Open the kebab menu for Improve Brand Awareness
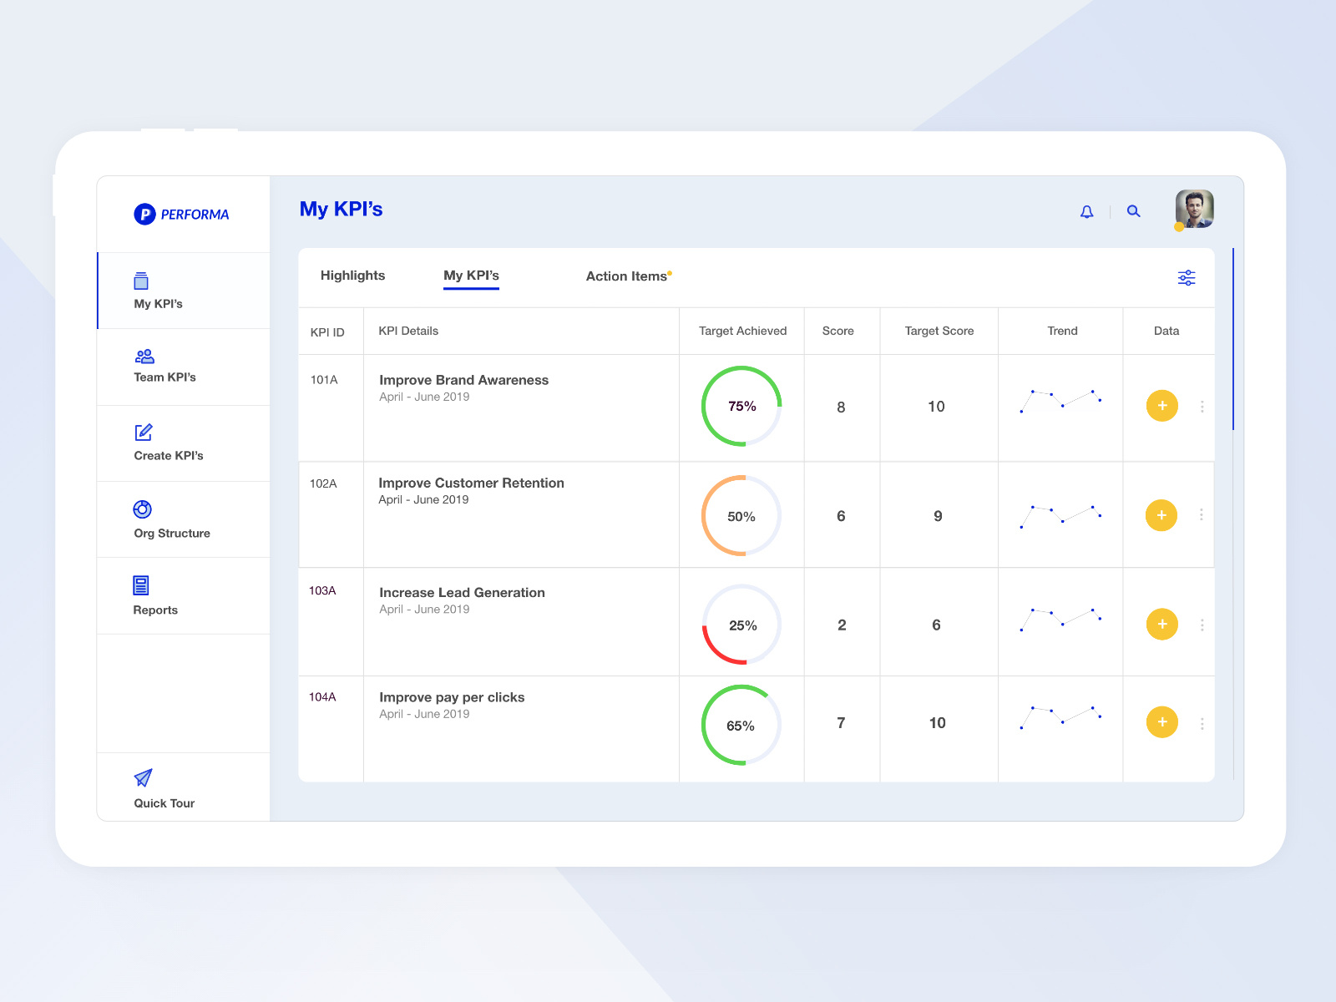The image size is (1336, 1002). (x=1202, y=407)
